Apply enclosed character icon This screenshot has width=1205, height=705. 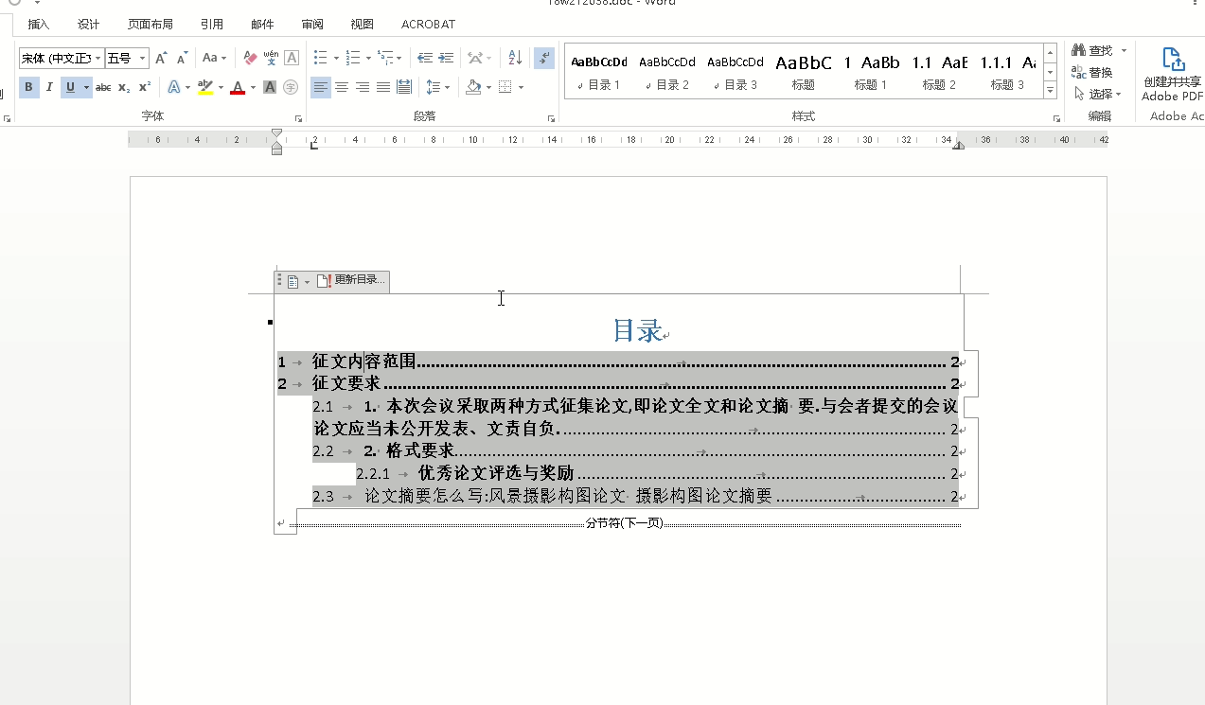click(291, 87)
